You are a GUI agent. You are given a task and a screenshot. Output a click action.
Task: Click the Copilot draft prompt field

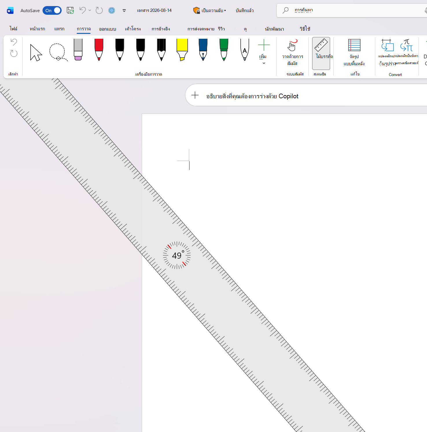(306, 95)
